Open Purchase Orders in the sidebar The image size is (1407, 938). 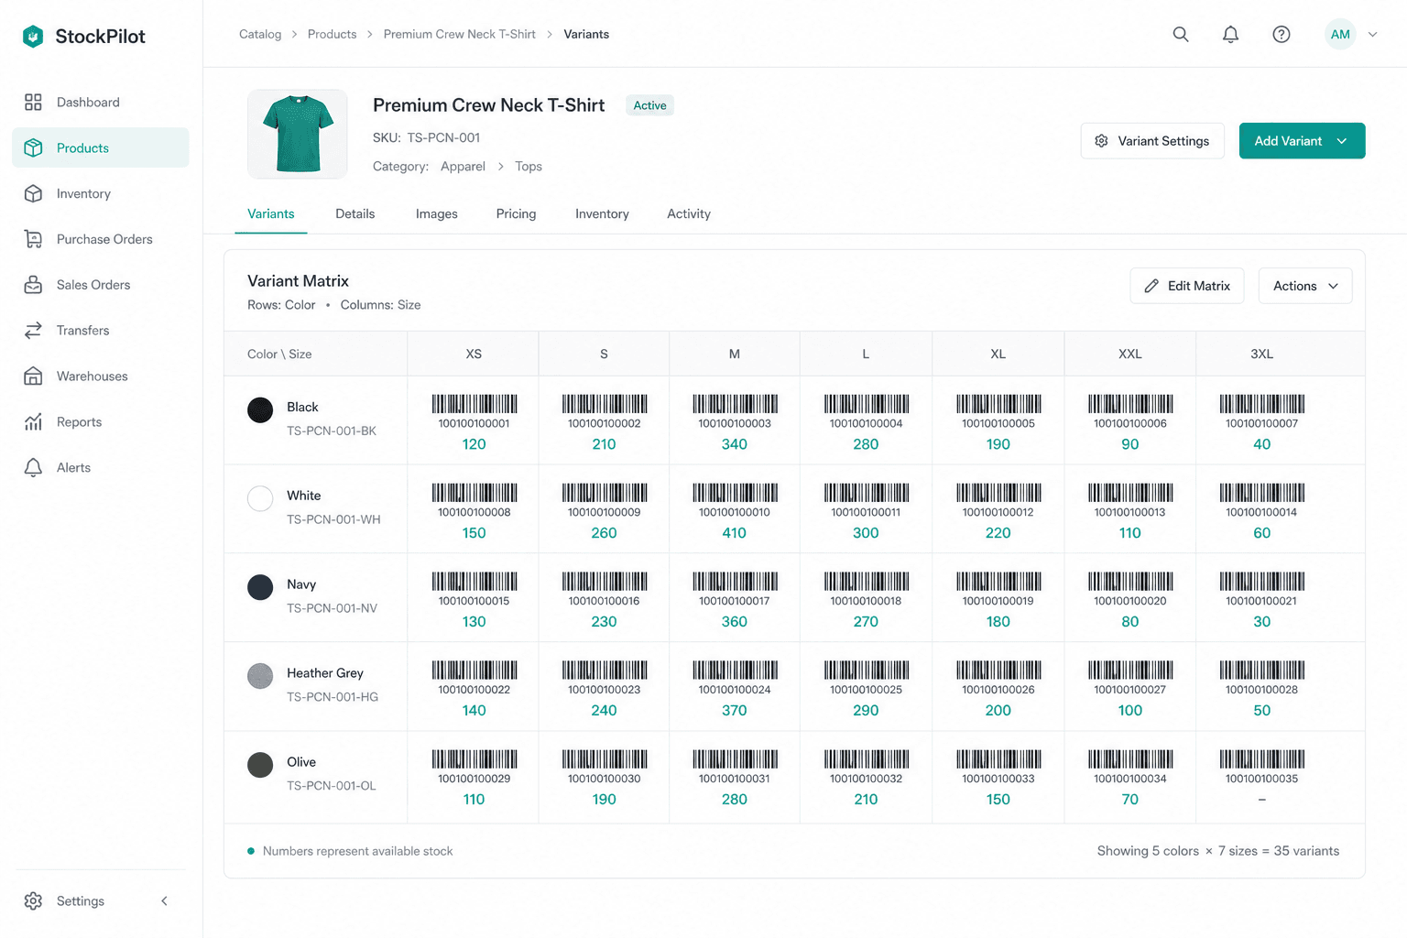101,239
